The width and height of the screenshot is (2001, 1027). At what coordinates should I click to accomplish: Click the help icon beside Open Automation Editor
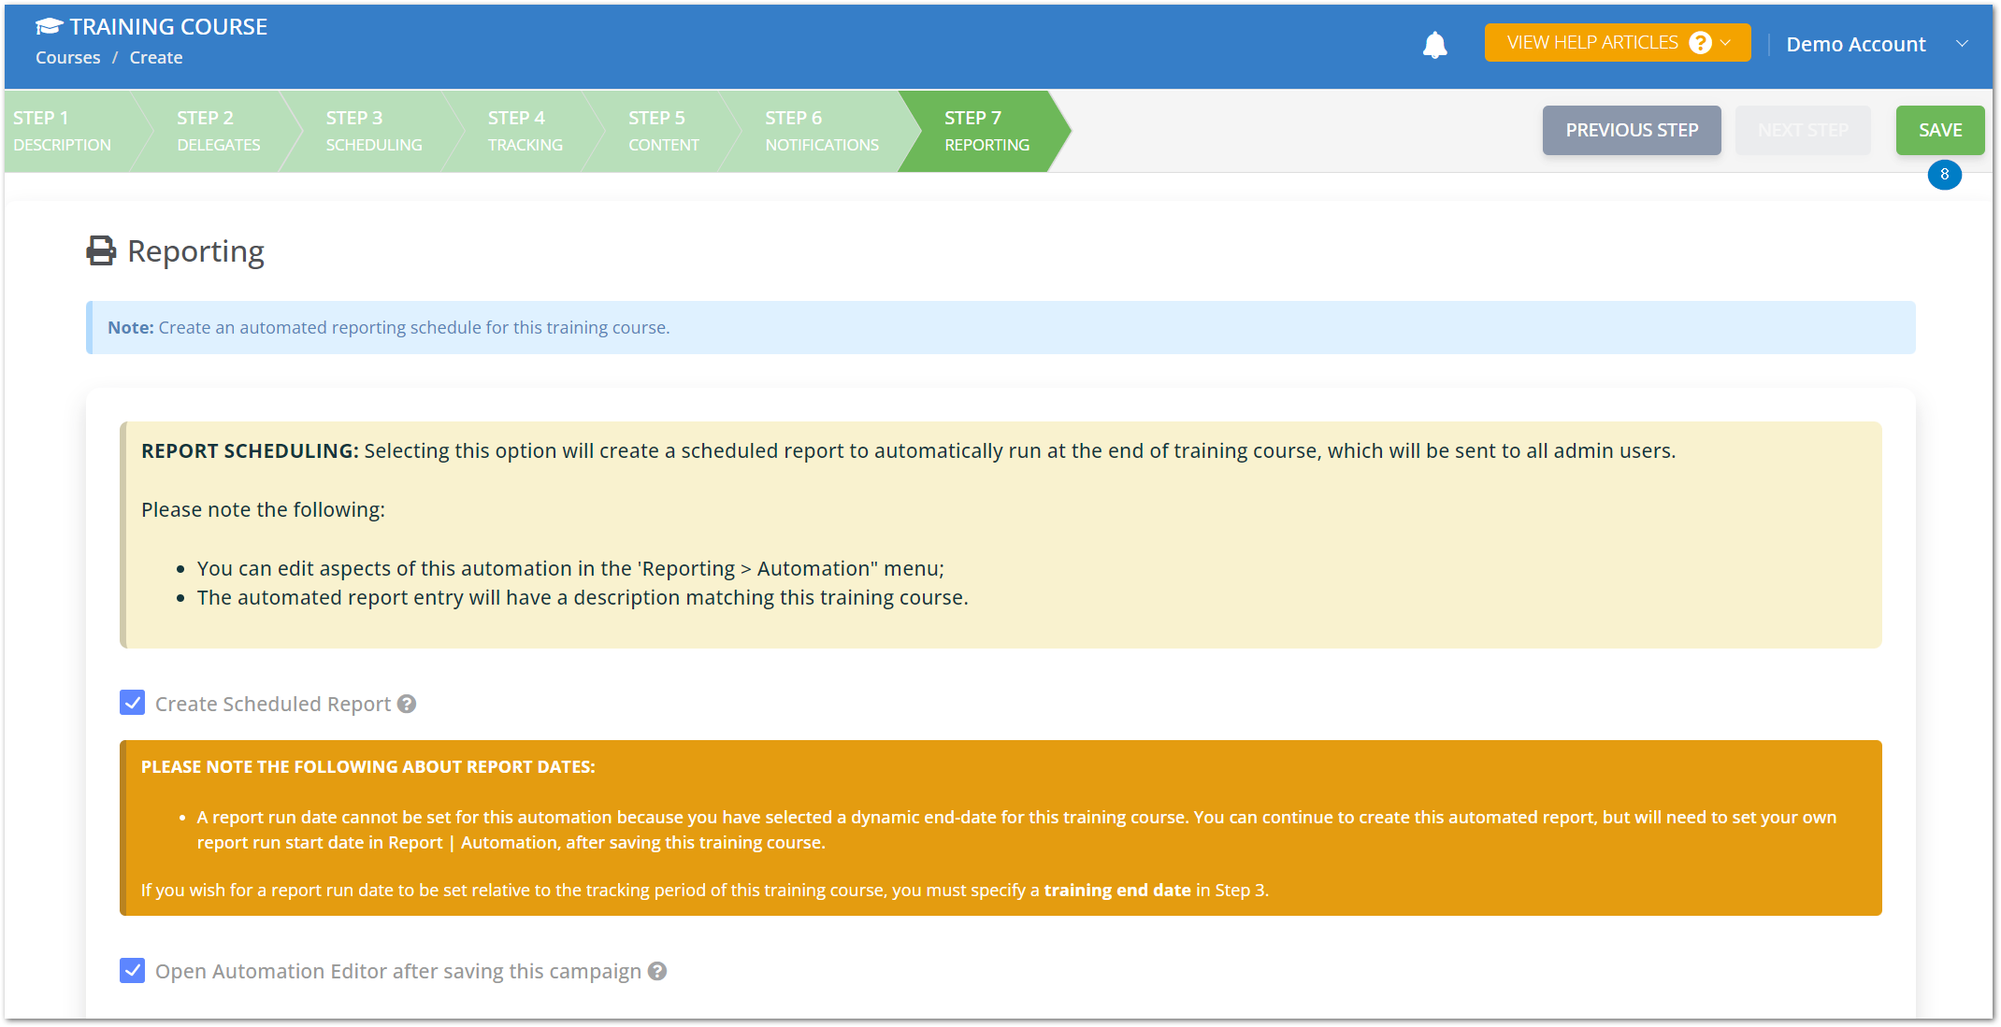(x=656, y=971)
